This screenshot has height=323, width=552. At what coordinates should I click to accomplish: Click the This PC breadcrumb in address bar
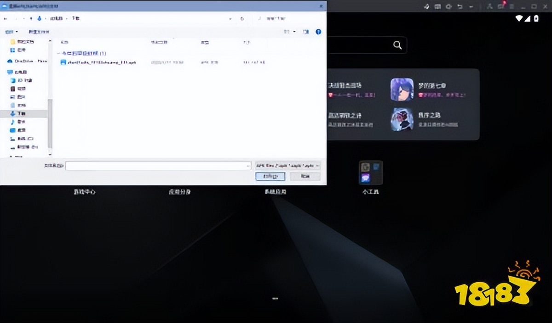coord(56,18)
